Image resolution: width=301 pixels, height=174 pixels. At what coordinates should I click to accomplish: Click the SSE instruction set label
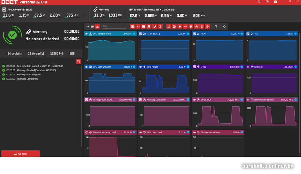(72, 54)
